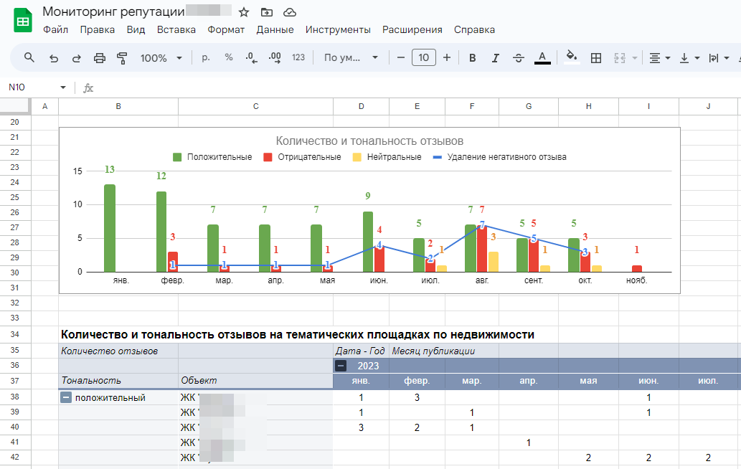The image size is (741, 469).
Task: Open the fill color picker
Action: 572,58
